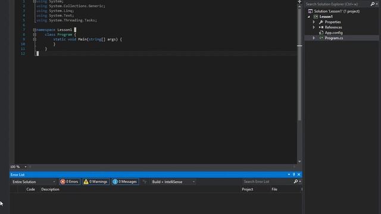Click the Program.cs C# file icon
The width and height of the screenshot is (381, 214).
pos(321,38)
